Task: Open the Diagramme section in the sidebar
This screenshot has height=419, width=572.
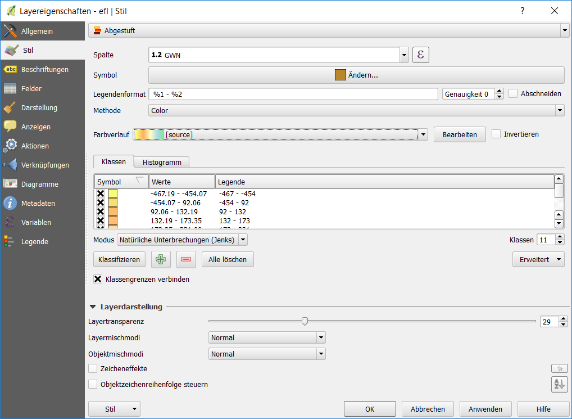Action: [x=39, y=184]
